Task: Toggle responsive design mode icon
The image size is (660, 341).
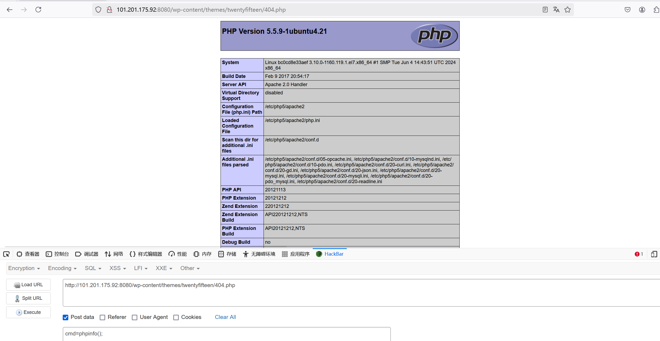Action: click(654, 254)
